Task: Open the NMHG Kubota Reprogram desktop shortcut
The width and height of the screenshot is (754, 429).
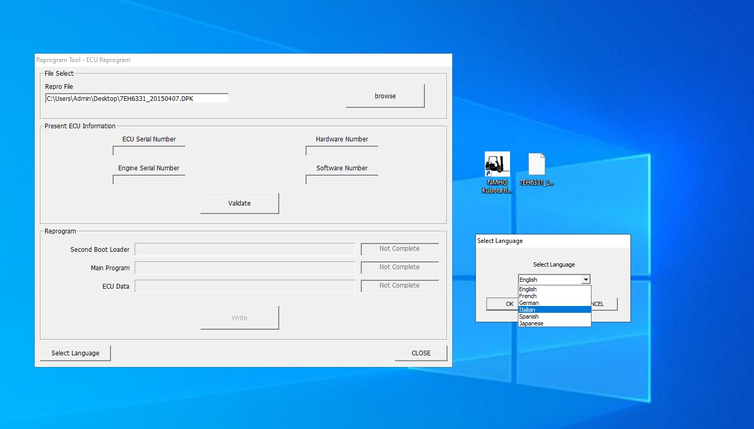Action: click(497, 166)
